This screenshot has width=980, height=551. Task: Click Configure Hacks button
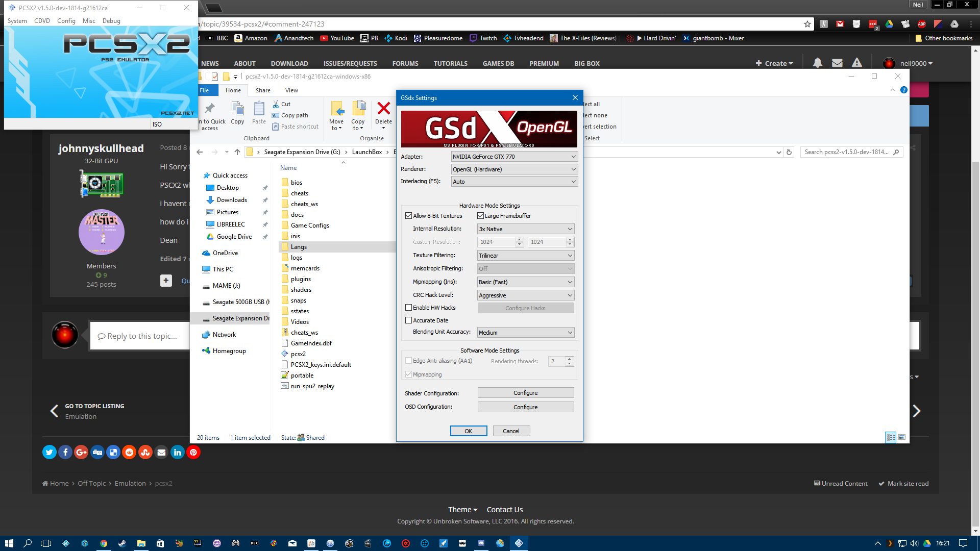(526, 308)
